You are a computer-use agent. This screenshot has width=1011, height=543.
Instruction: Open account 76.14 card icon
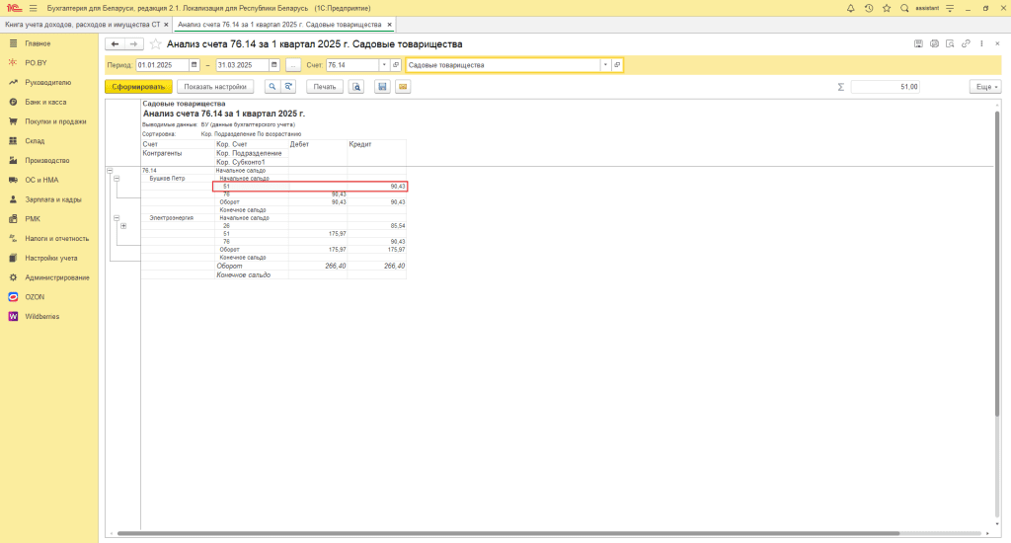point(396,65)
